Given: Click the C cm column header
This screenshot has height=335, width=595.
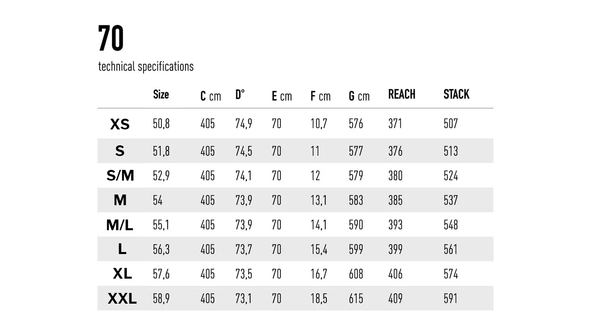Looking at the screenshot, I should (210, 96).
